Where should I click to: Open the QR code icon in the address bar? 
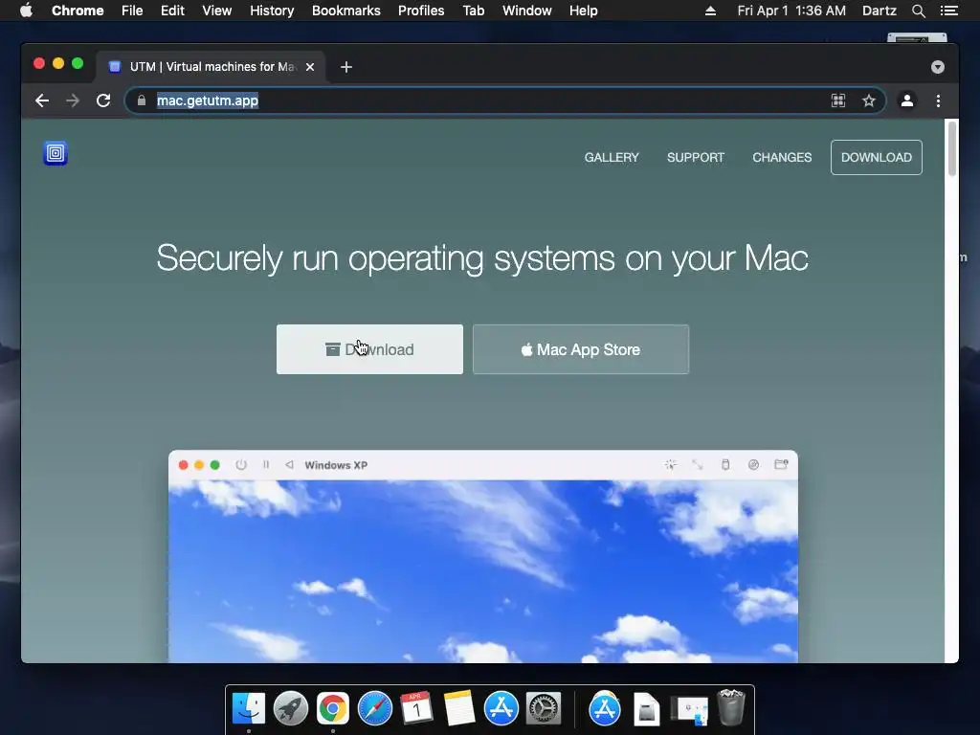coord(838,100)
